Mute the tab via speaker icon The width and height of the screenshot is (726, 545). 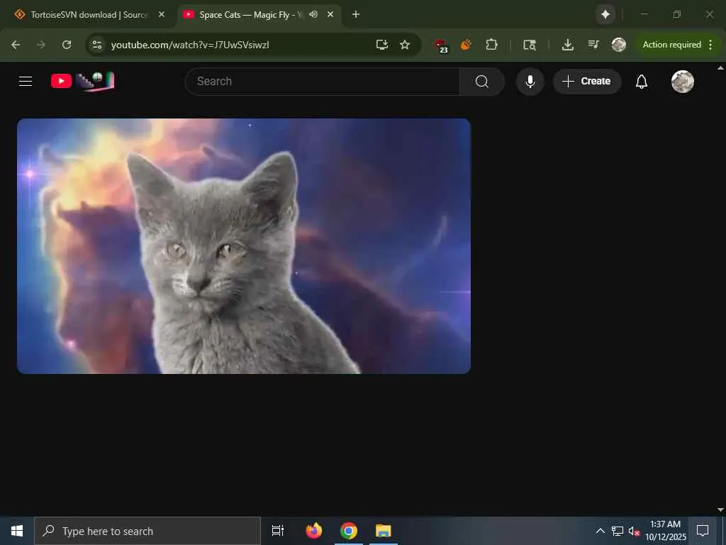(x=313, y=15)
